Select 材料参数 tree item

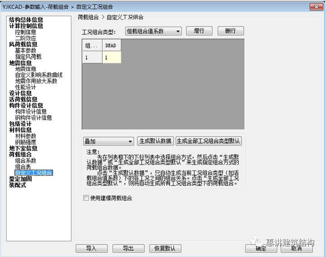click(x=25, y=136)
